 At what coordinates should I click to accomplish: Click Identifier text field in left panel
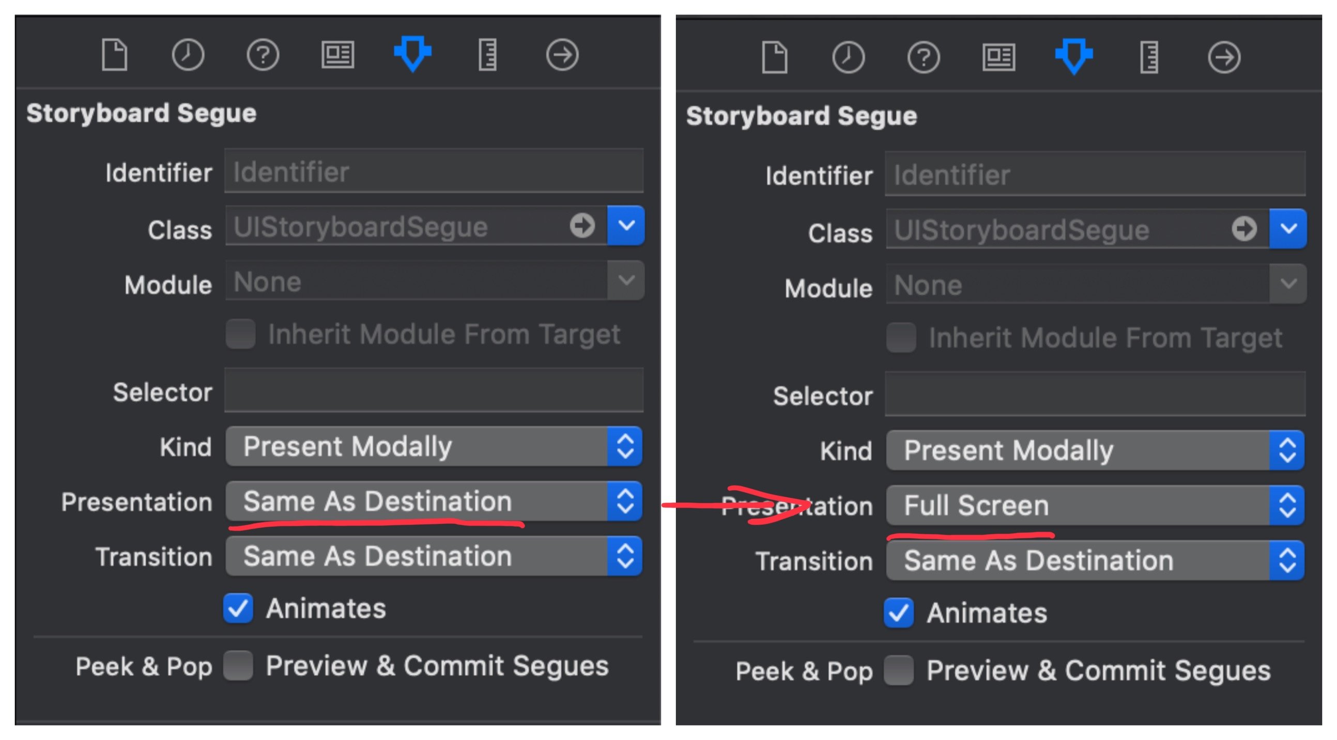point(434,170)
